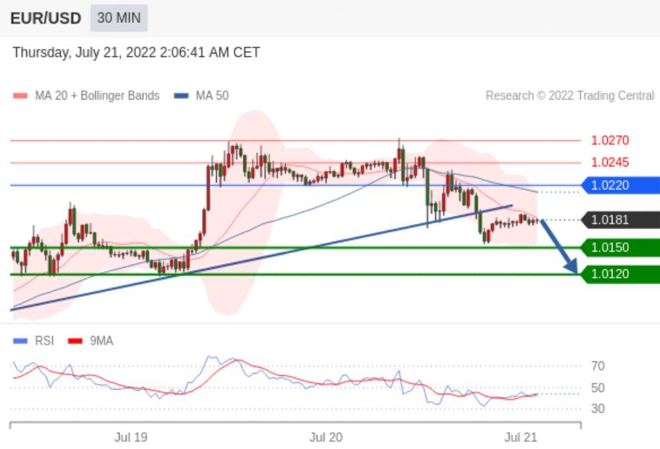Click the 9MA red legend swatch
660x449 pixels.
click(x=75, y=341)
